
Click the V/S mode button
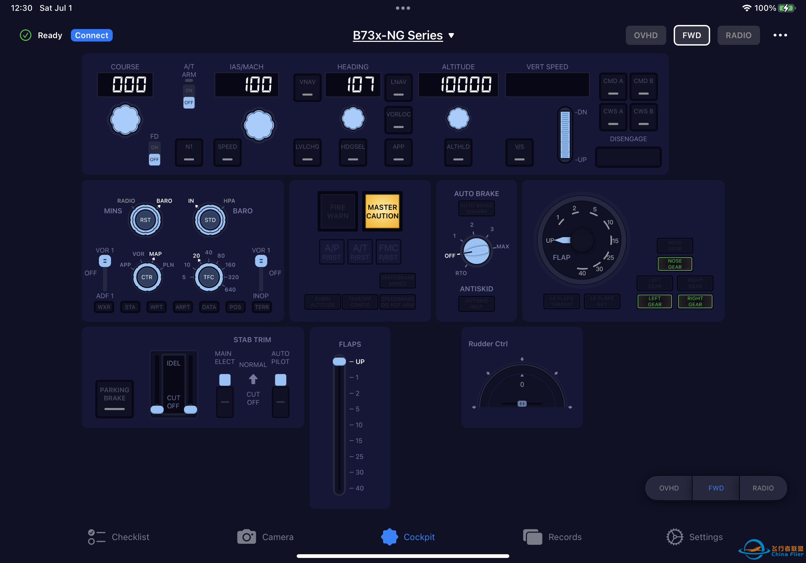click(x=519, y=152)
